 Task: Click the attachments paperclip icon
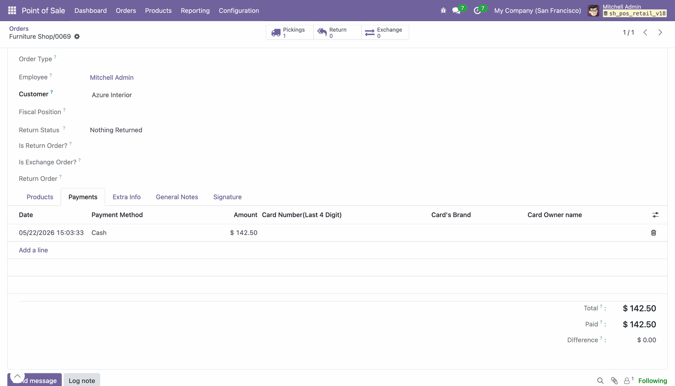pyautogui.click(x=614, y=381)
